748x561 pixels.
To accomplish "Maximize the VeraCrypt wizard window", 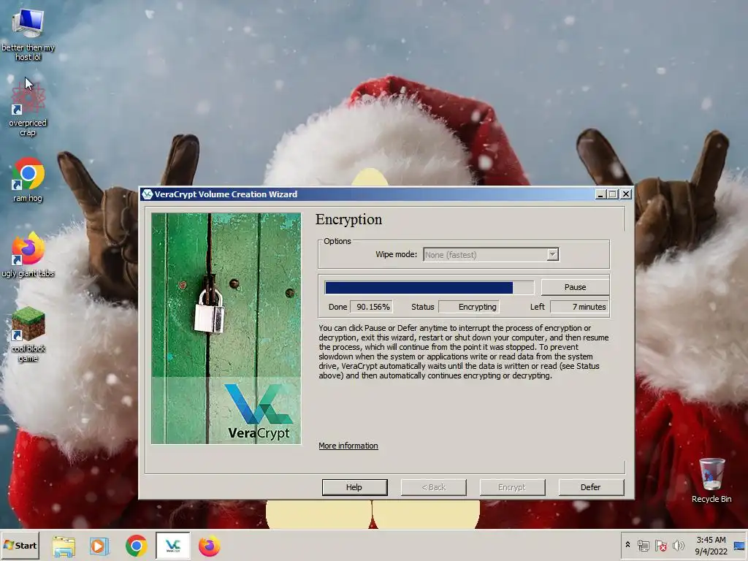I will (x=613, y=194).
